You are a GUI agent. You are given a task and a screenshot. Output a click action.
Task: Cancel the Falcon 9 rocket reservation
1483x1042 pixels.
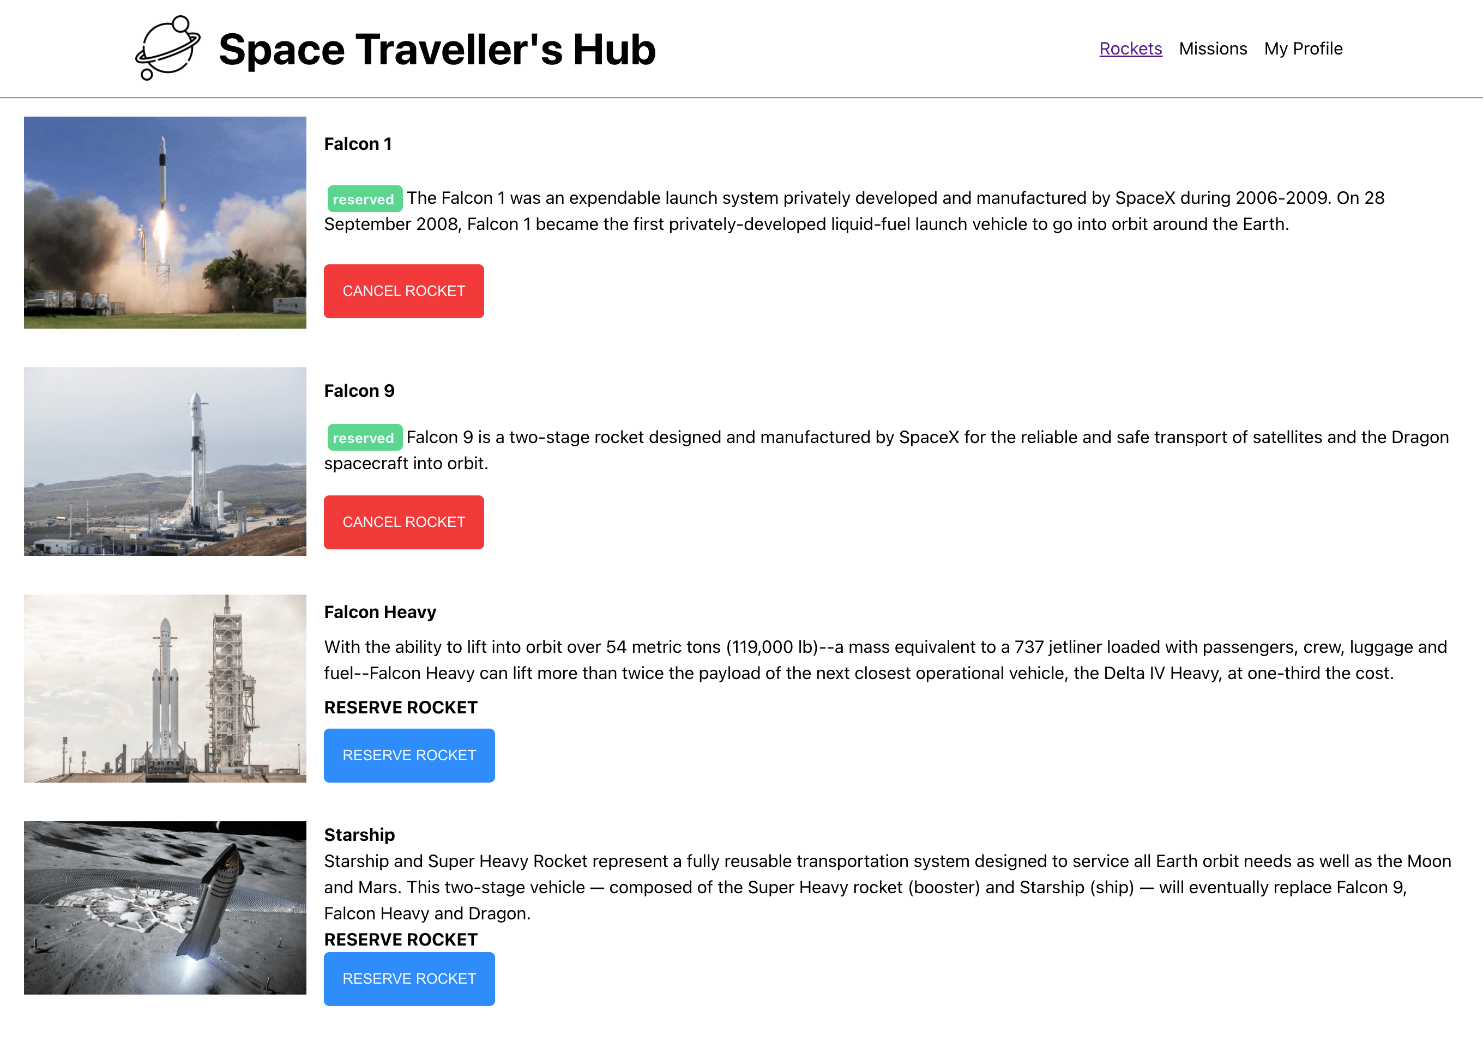[x=403, y=522]
